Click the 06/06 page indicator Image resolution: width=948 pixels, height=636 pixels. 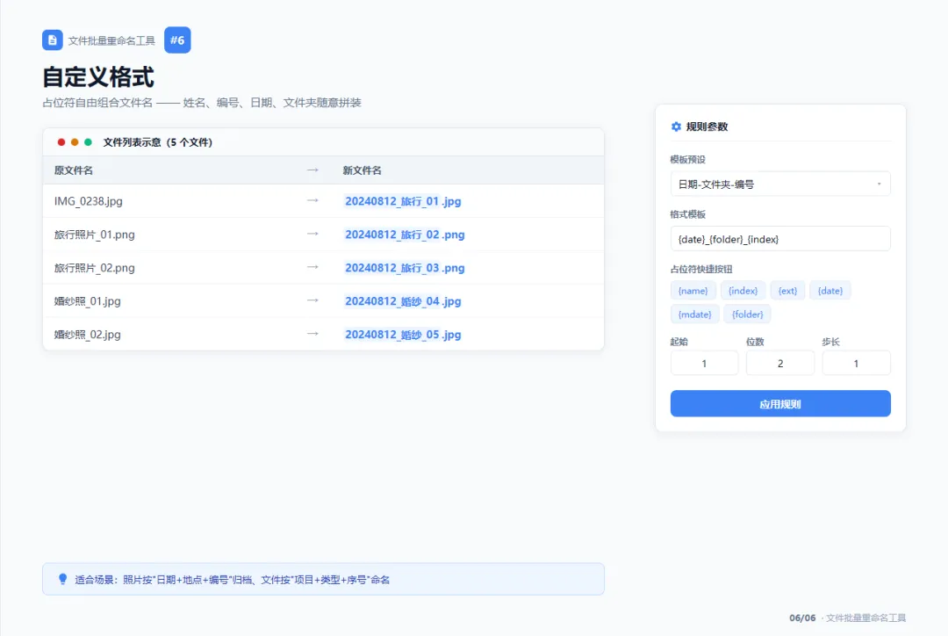click(x=802, y=618)
